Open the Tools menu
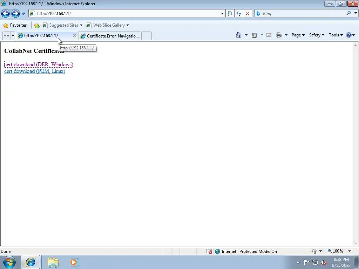359x269 pixels. 336,35
